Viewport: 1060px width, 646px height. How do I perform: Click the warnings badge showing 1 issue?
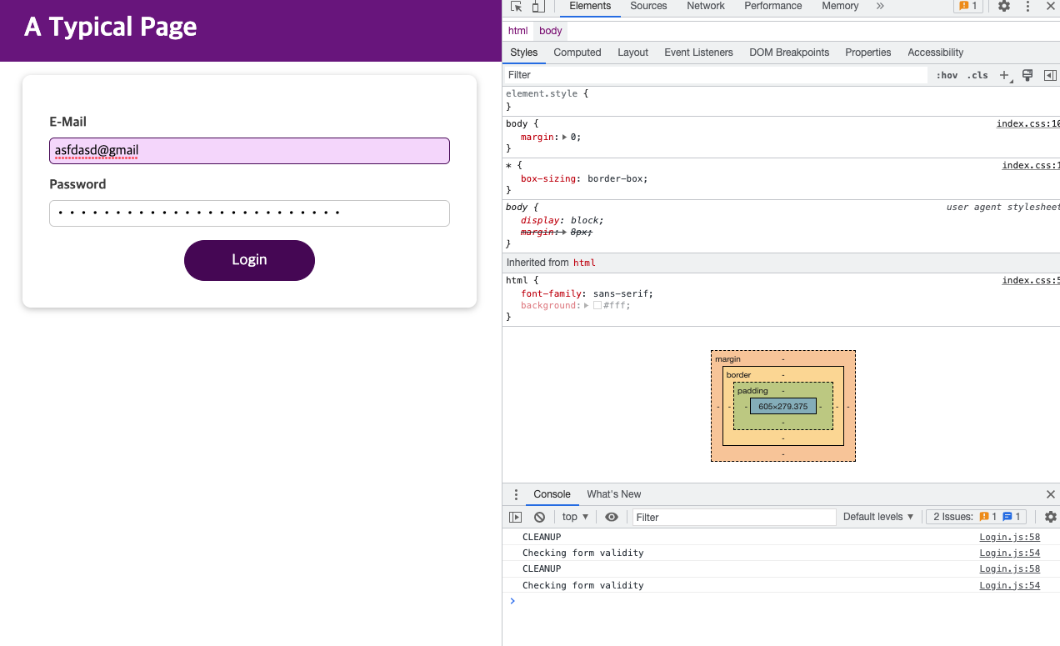coord(967,6)
